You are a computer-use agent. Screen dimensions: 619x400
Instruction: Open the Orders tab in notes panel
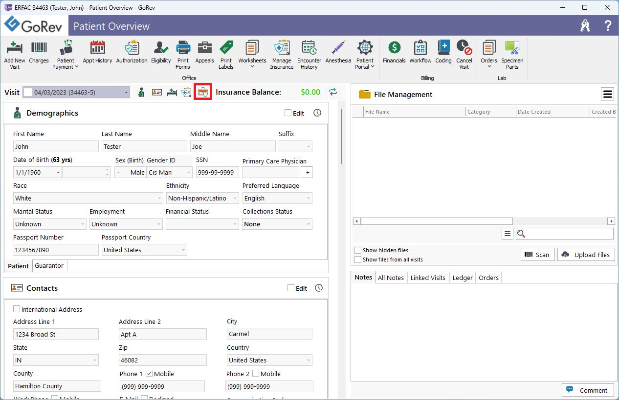pos(488,278)
